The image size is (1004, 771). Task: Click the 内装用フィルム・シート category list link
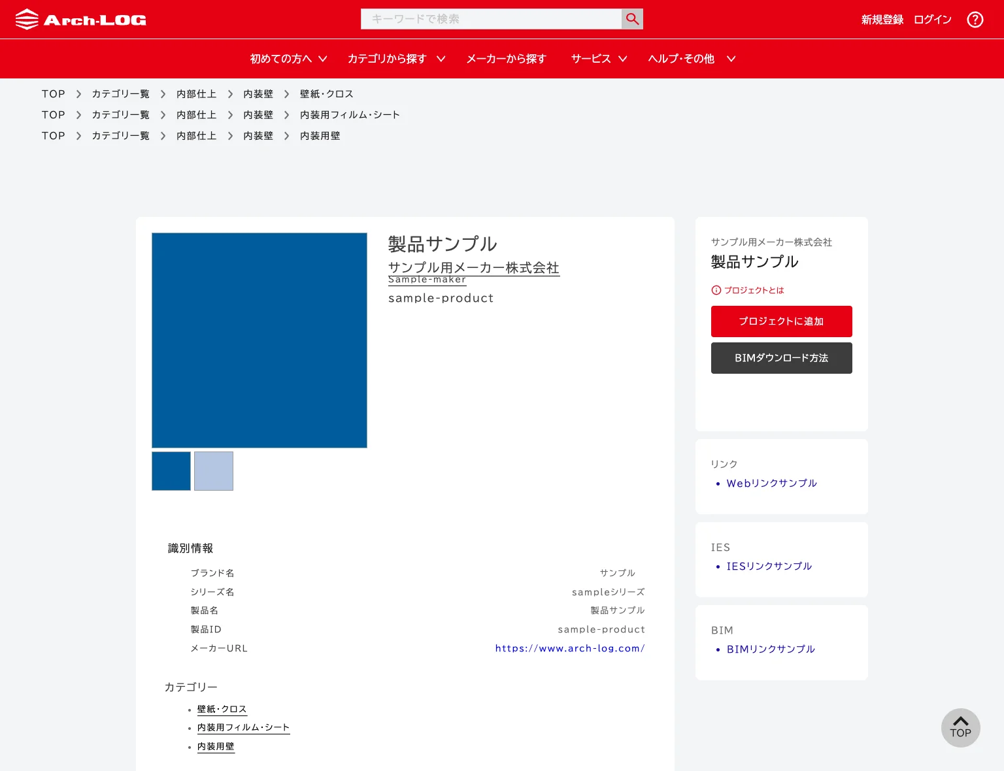(x=243, y=728)
